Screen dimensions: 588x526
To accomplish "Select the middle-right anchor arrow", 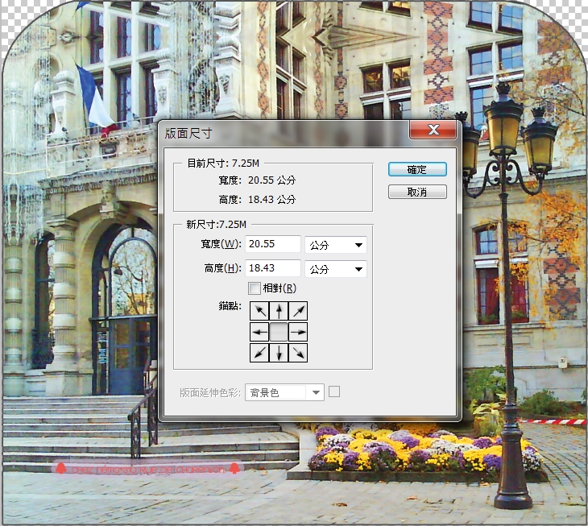I will click(x=298, y=331).
